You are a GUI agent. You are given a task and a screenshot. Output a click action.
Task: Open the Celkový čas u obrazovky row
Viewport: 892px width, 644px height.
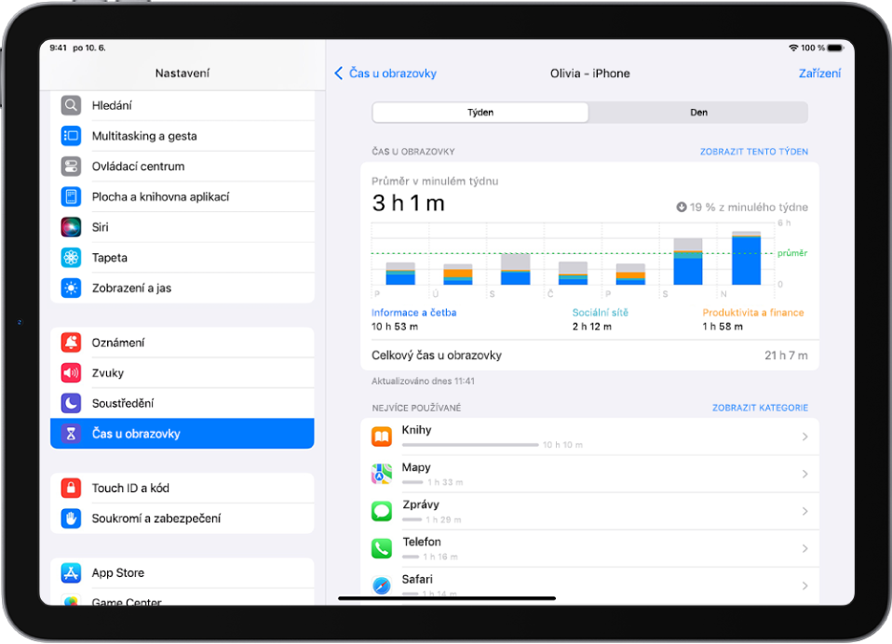(x=589, y=356)
